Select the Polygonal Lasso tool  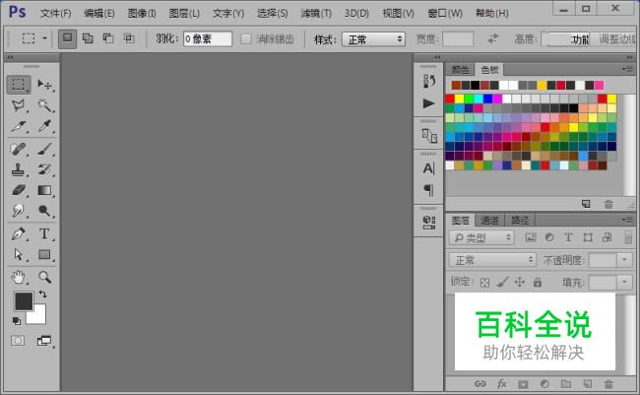click(19, 105)
